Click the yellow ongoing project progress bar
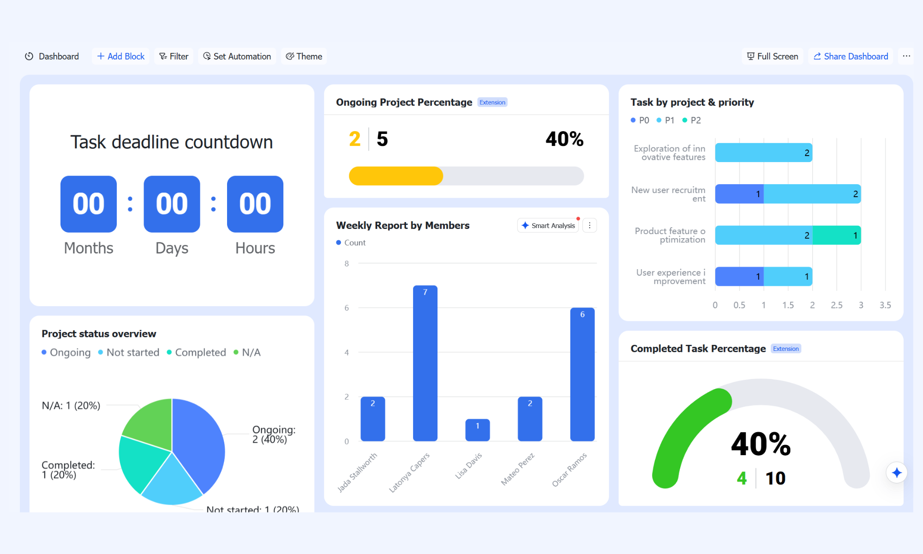The height and width of the screenshot is (554, 923). (x=396, y=176)
